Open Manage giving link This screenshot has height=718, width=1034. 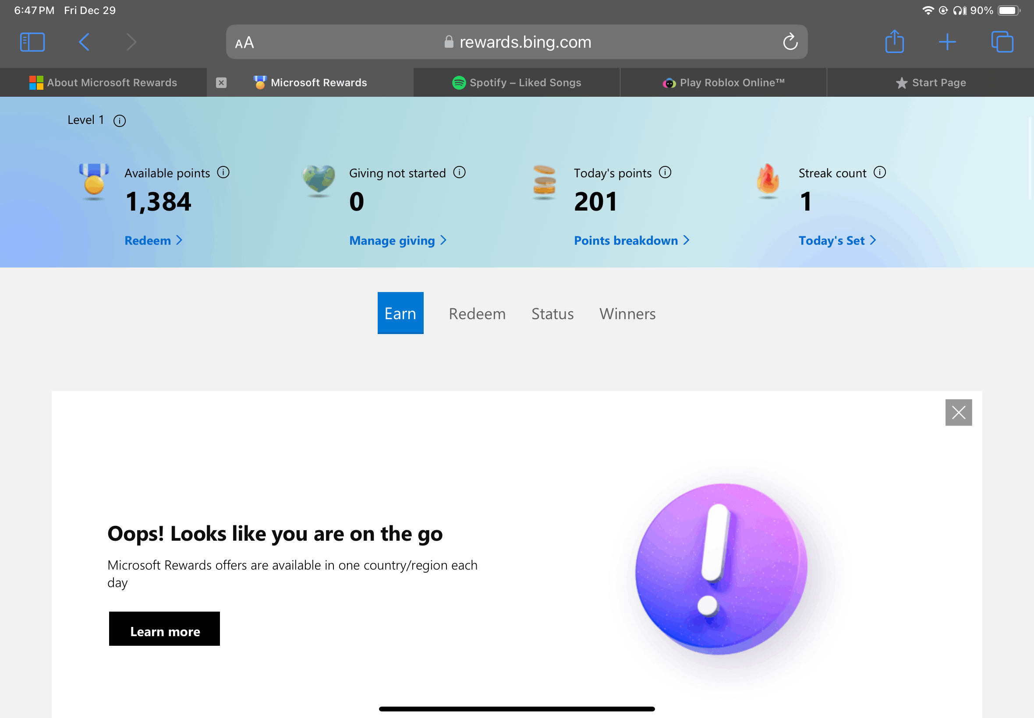397,241
